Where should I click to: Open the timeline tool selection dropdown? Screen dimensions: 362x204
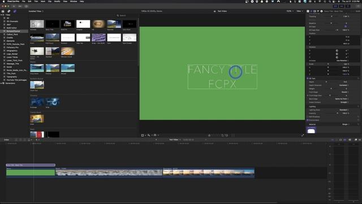[x=37, y=140]
